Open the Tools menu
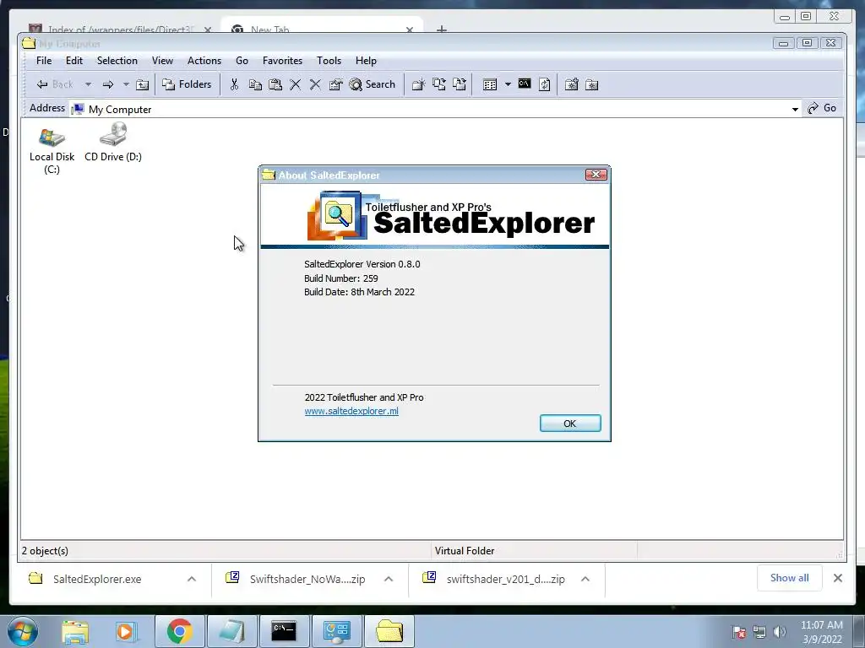865x648 pixels. point(329,61)
